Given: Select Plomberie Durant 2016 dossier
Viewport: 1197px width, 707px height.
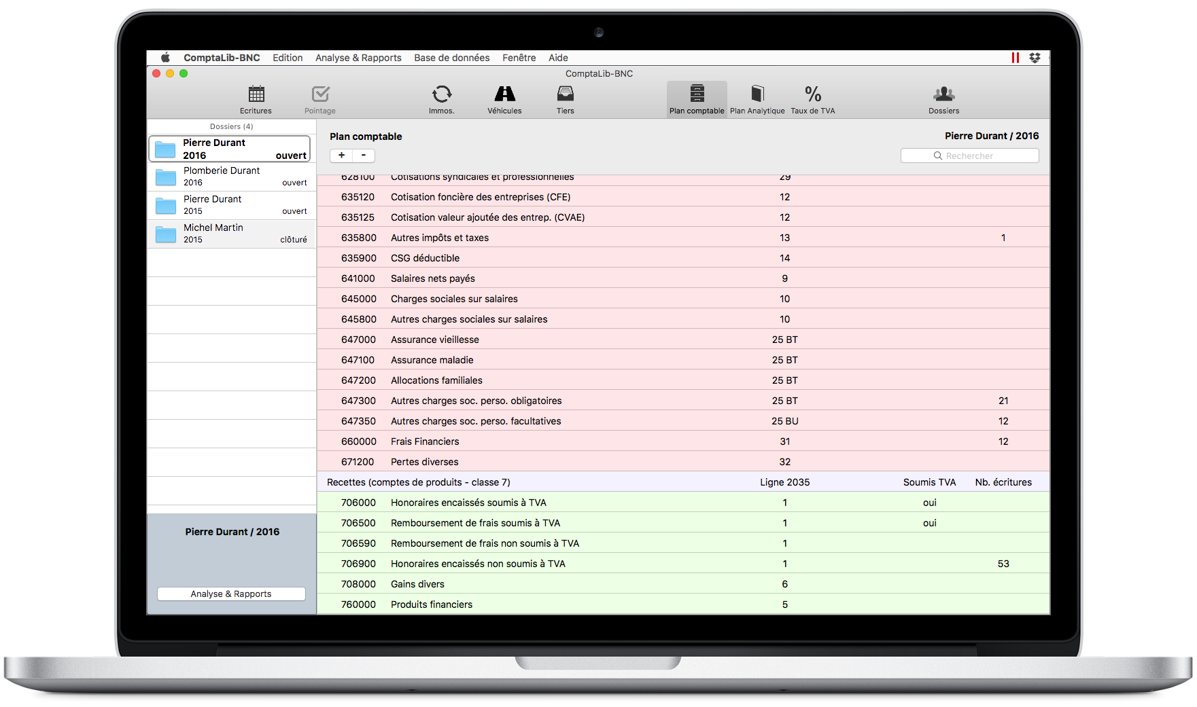Looking at the screenshot, I should [232, 177].
